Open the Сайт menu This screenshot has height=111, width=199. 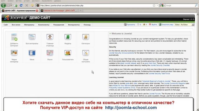pyautogui.click(x=6, y=25)
